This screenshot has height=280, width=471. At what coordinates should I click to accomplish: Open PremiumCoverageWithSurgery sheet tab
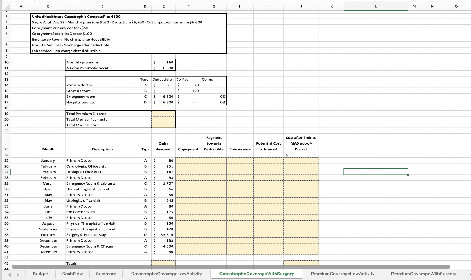[x=424, y=274]
